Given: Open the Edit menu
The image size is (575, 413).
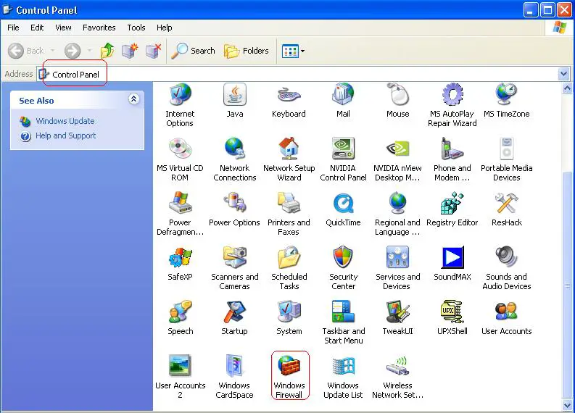Looking at the screenshot, I should point(37,28).
